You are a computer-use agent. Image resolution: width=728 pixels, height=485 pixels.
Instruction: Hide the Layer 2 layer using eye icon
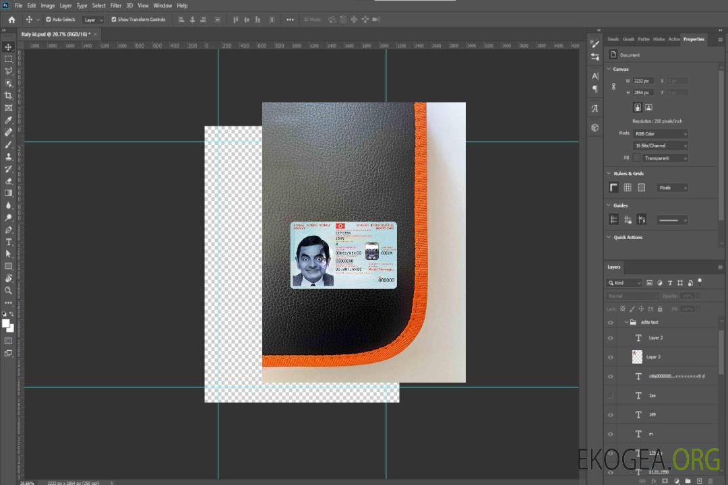[611, 338]
